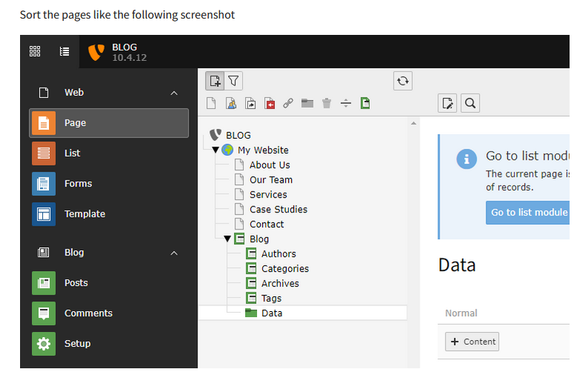Image resolution: width=577 pixels, height=372 pixels.
Task: Collapse the Blog page tree node
Action: point(227,239)
